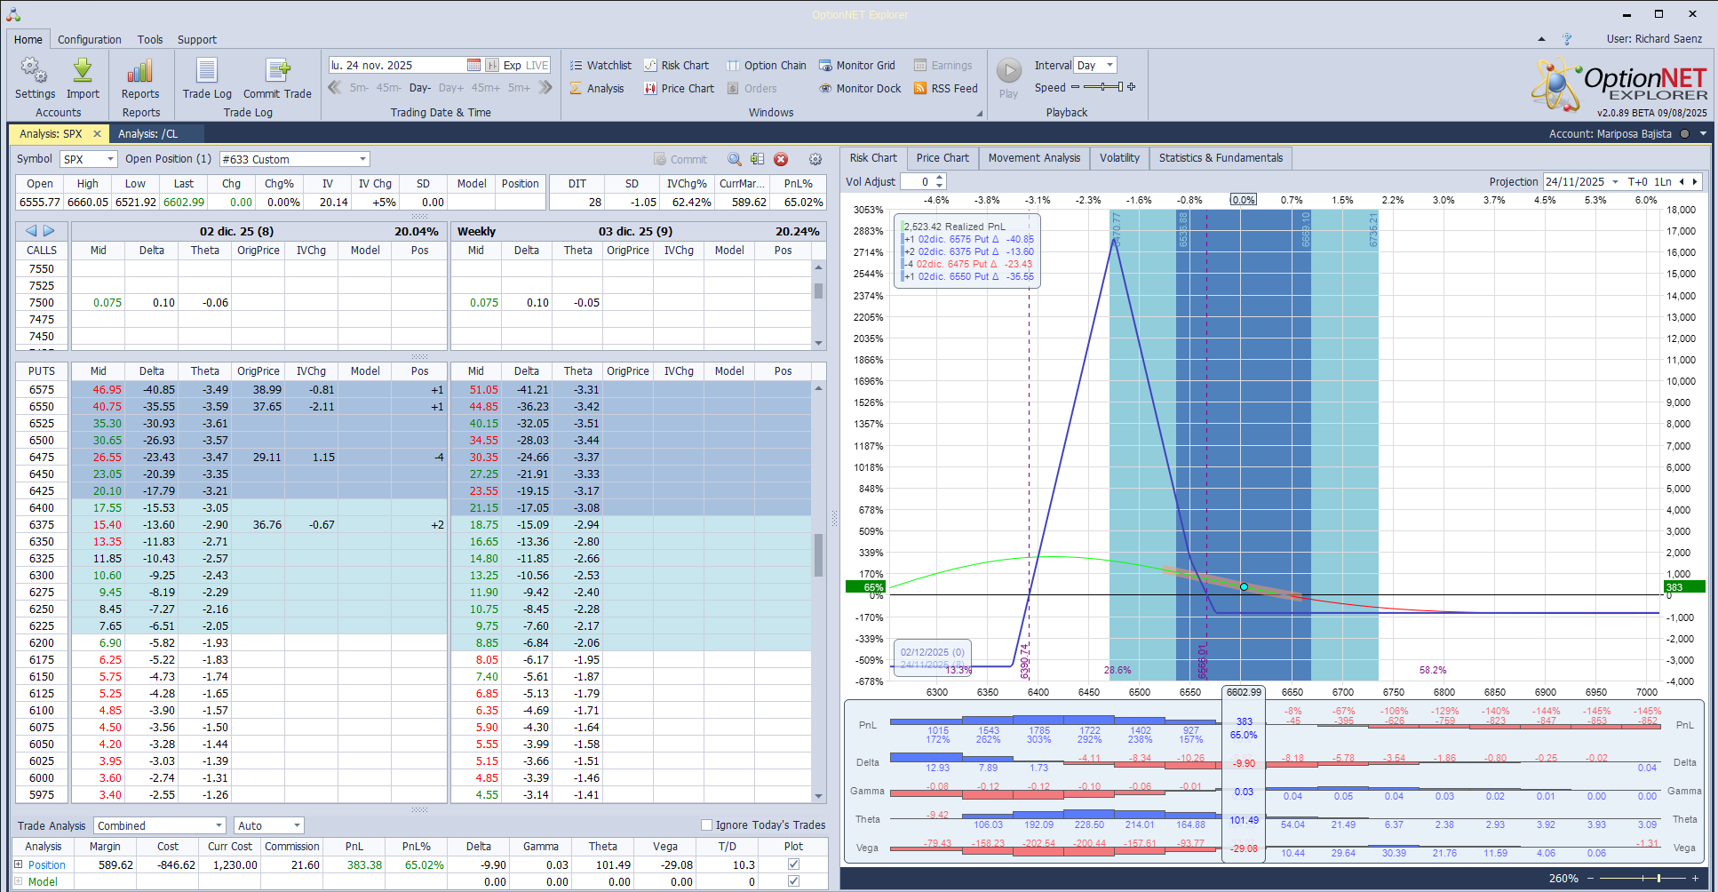Screen dimensions: 1718x892
Task: Toggle the Position row Plot checkbox
Action: pyautogui.click(x=793, y=864)
